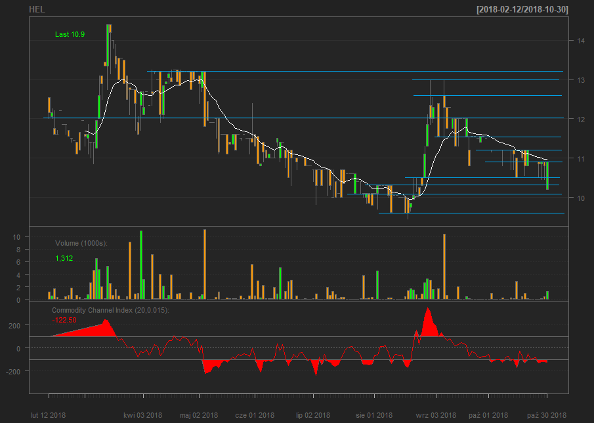The height and width of the screenshot is (423, 594).
Task: Click the 'paź 01 2018' date label
Action: (488, 415)
